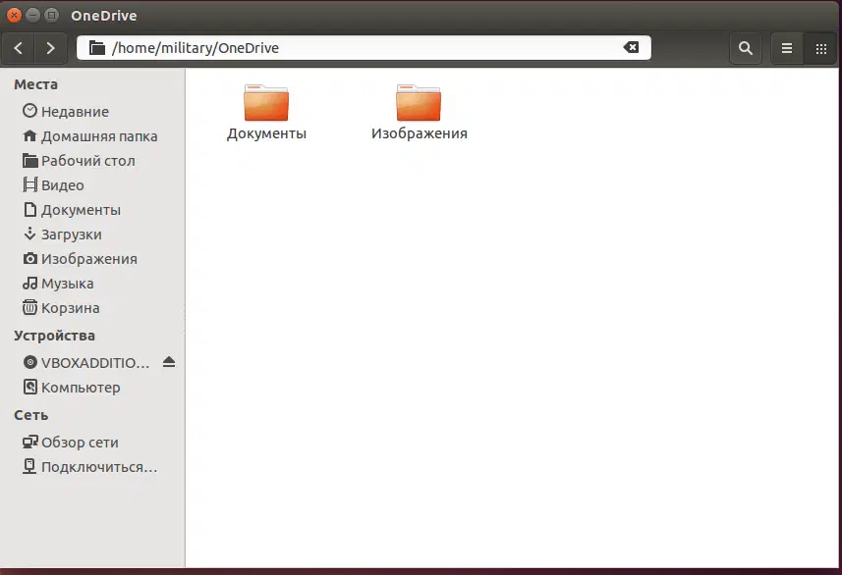Open Изображения in the sidebar

point(92,259)
